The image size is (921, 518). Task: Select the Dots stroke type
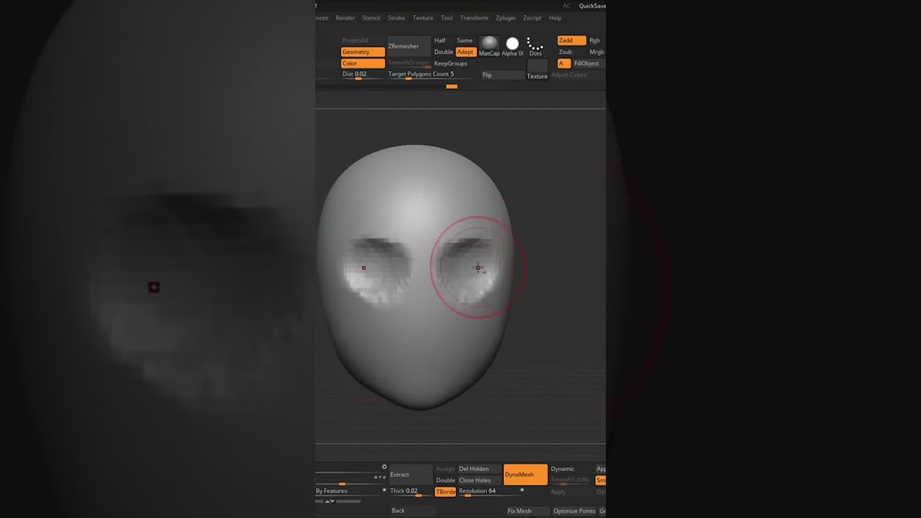(535, 46)
